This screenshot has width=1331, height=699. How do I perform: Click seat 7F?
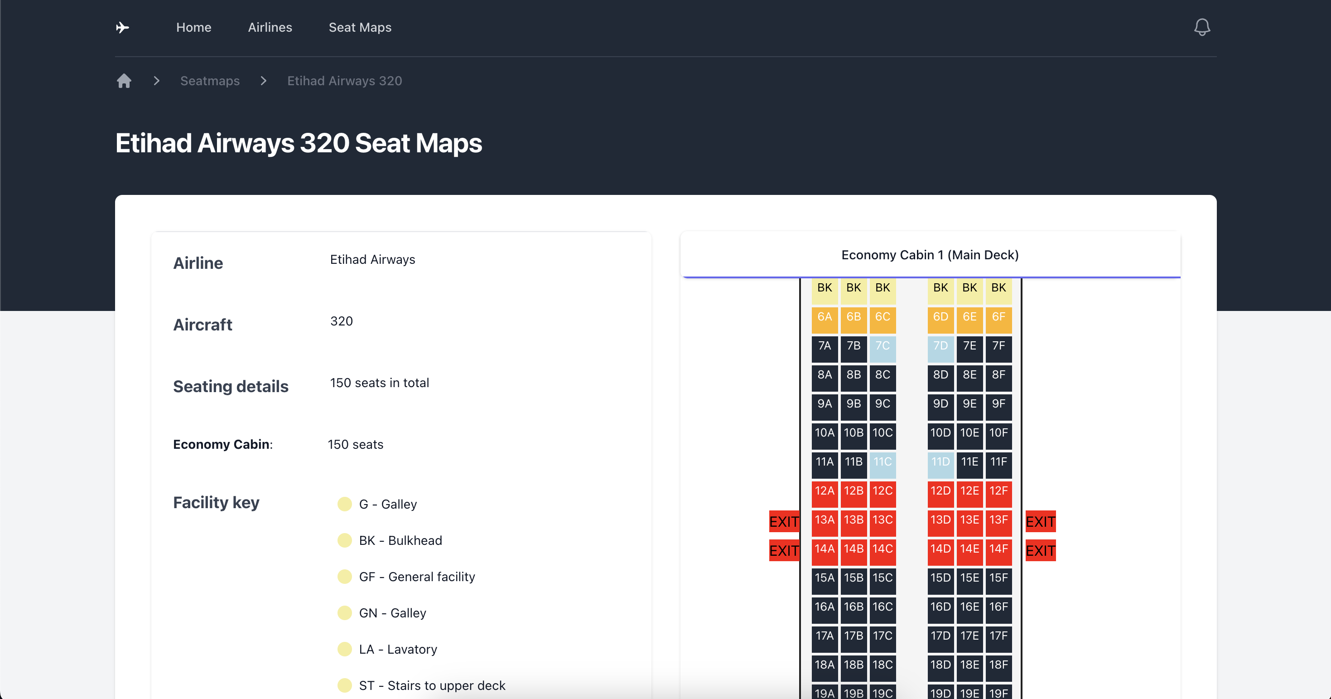click(998, 349)
